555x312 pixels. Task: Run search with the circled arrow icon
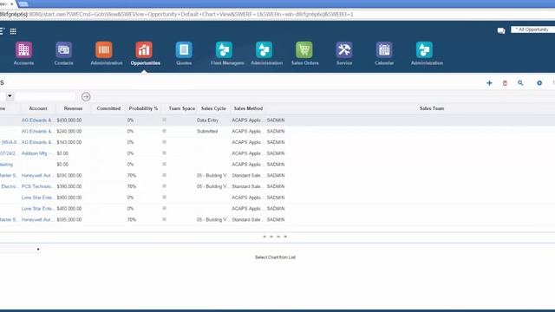coord(86,96)
